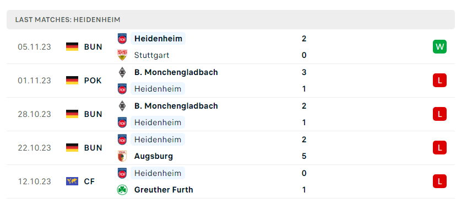456x203 pixels.
Task: Click the Augsburg club crest icon
Action: tap(122, 156)
